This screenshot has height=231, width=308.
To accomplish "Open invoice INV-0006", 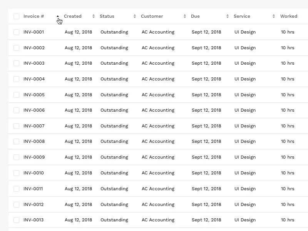I will 34,110.
